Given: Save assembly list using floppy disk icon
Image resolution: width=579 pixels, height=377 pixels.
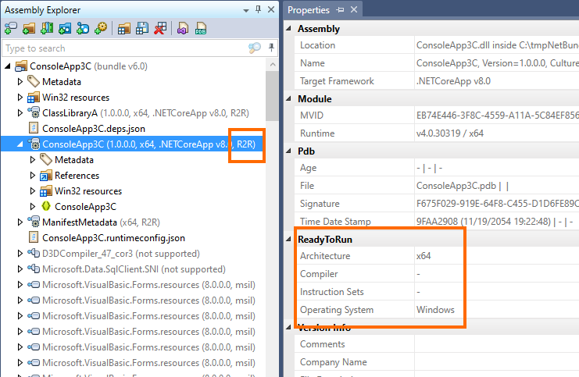Looking at the screenshot, I should (142, 28).
